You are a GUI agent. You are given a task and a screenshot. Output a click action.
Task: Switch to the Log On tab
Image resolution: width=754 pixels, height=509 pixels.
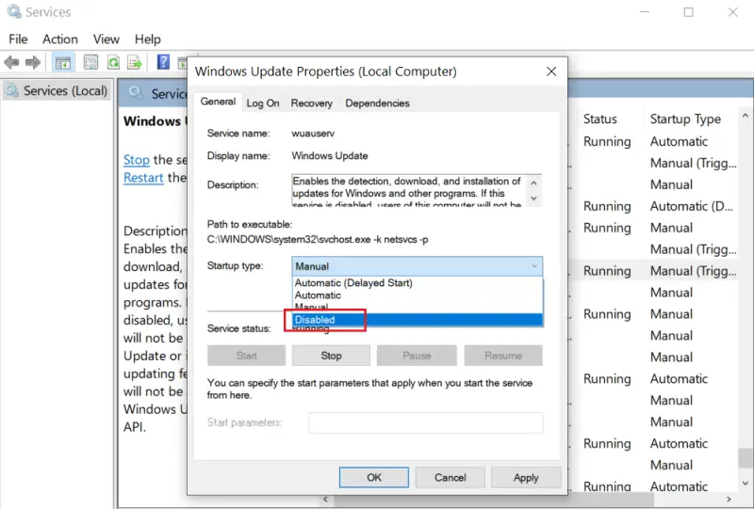[263, 103]
